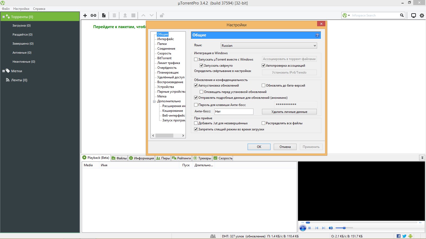Switch to the 'Скорость' bottom tab
The width and height of the screenshot is (426, 239).
tap(223, 158)
